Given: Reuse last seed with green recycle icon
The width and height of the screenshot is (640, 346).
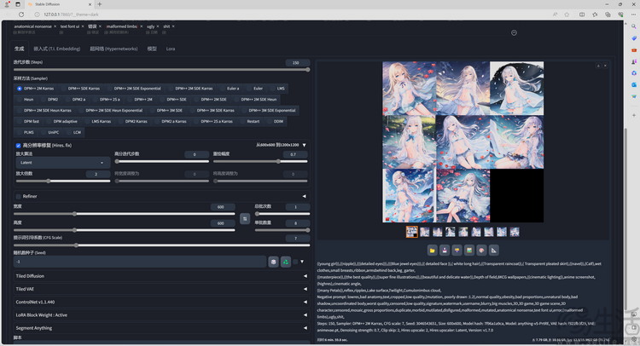Looking at the screenshot, I should [x=286, y=262].
